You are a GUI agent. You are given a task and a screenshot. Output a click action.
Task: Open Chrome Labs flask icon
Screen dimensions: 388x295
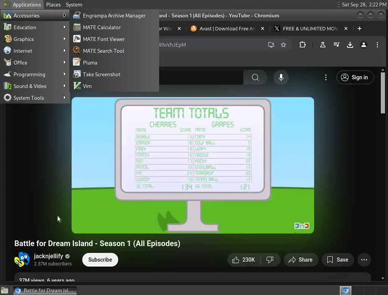click(x=323, y=45)
